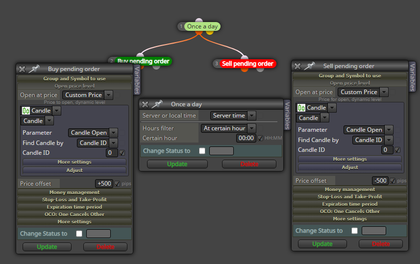
Task: Click Delete in Once a day panel
Action: coord(249,164)
